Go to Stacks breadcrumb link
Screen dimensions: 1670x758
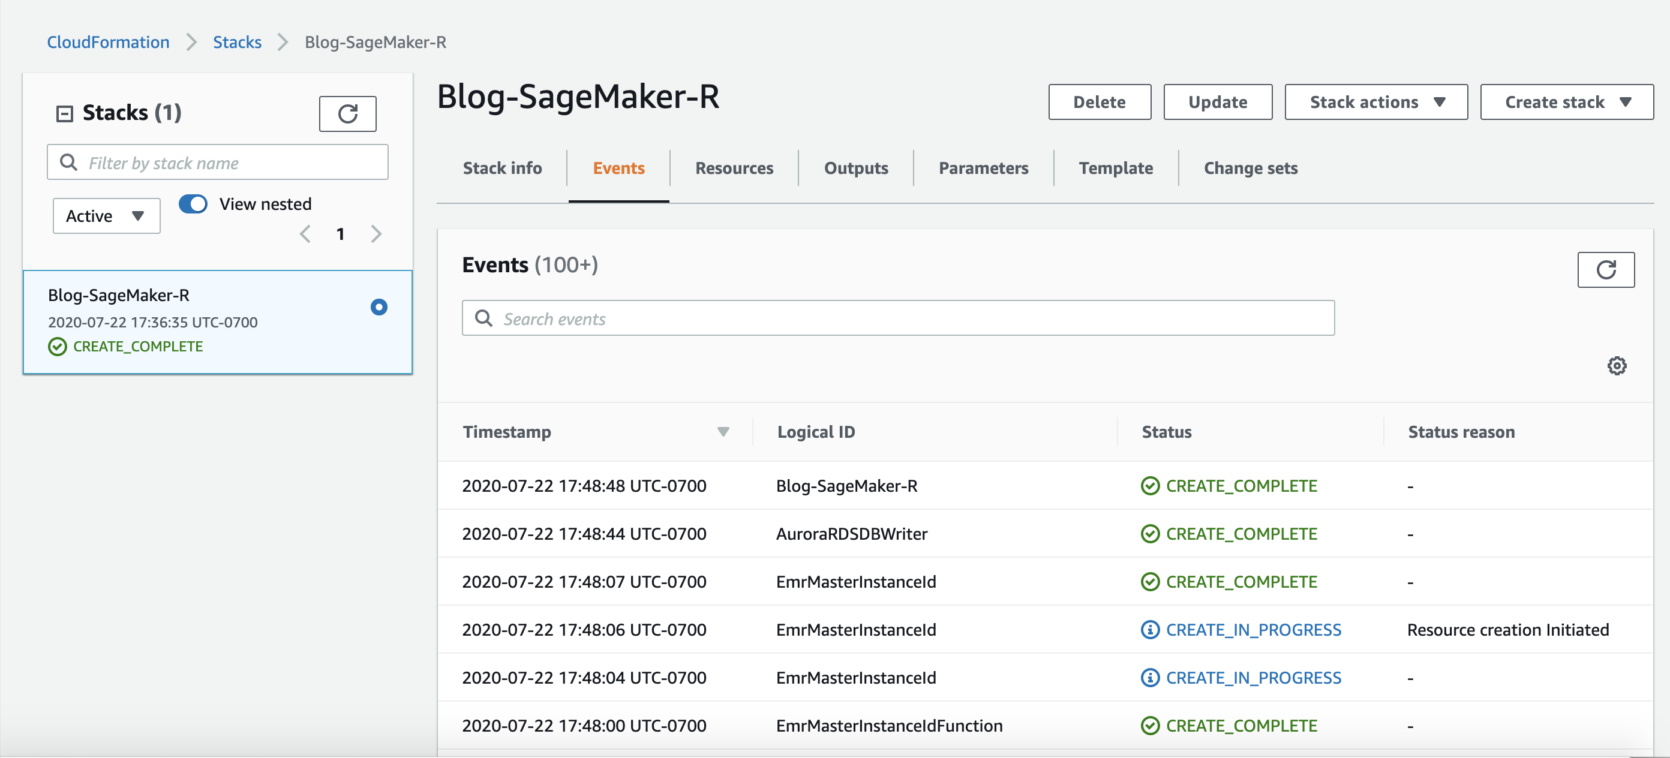coord(238,42)
